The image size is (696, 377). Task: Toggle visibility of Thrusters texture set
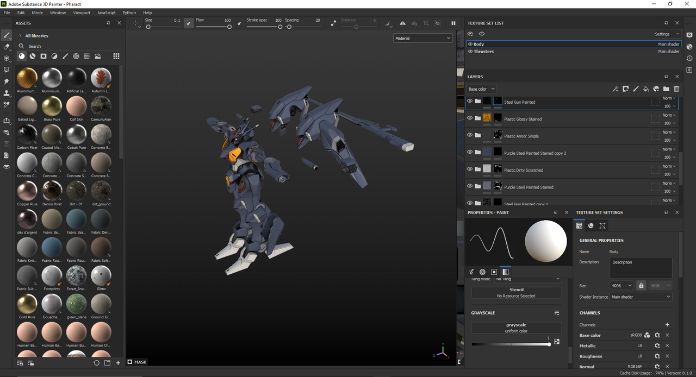pos(470,52)
